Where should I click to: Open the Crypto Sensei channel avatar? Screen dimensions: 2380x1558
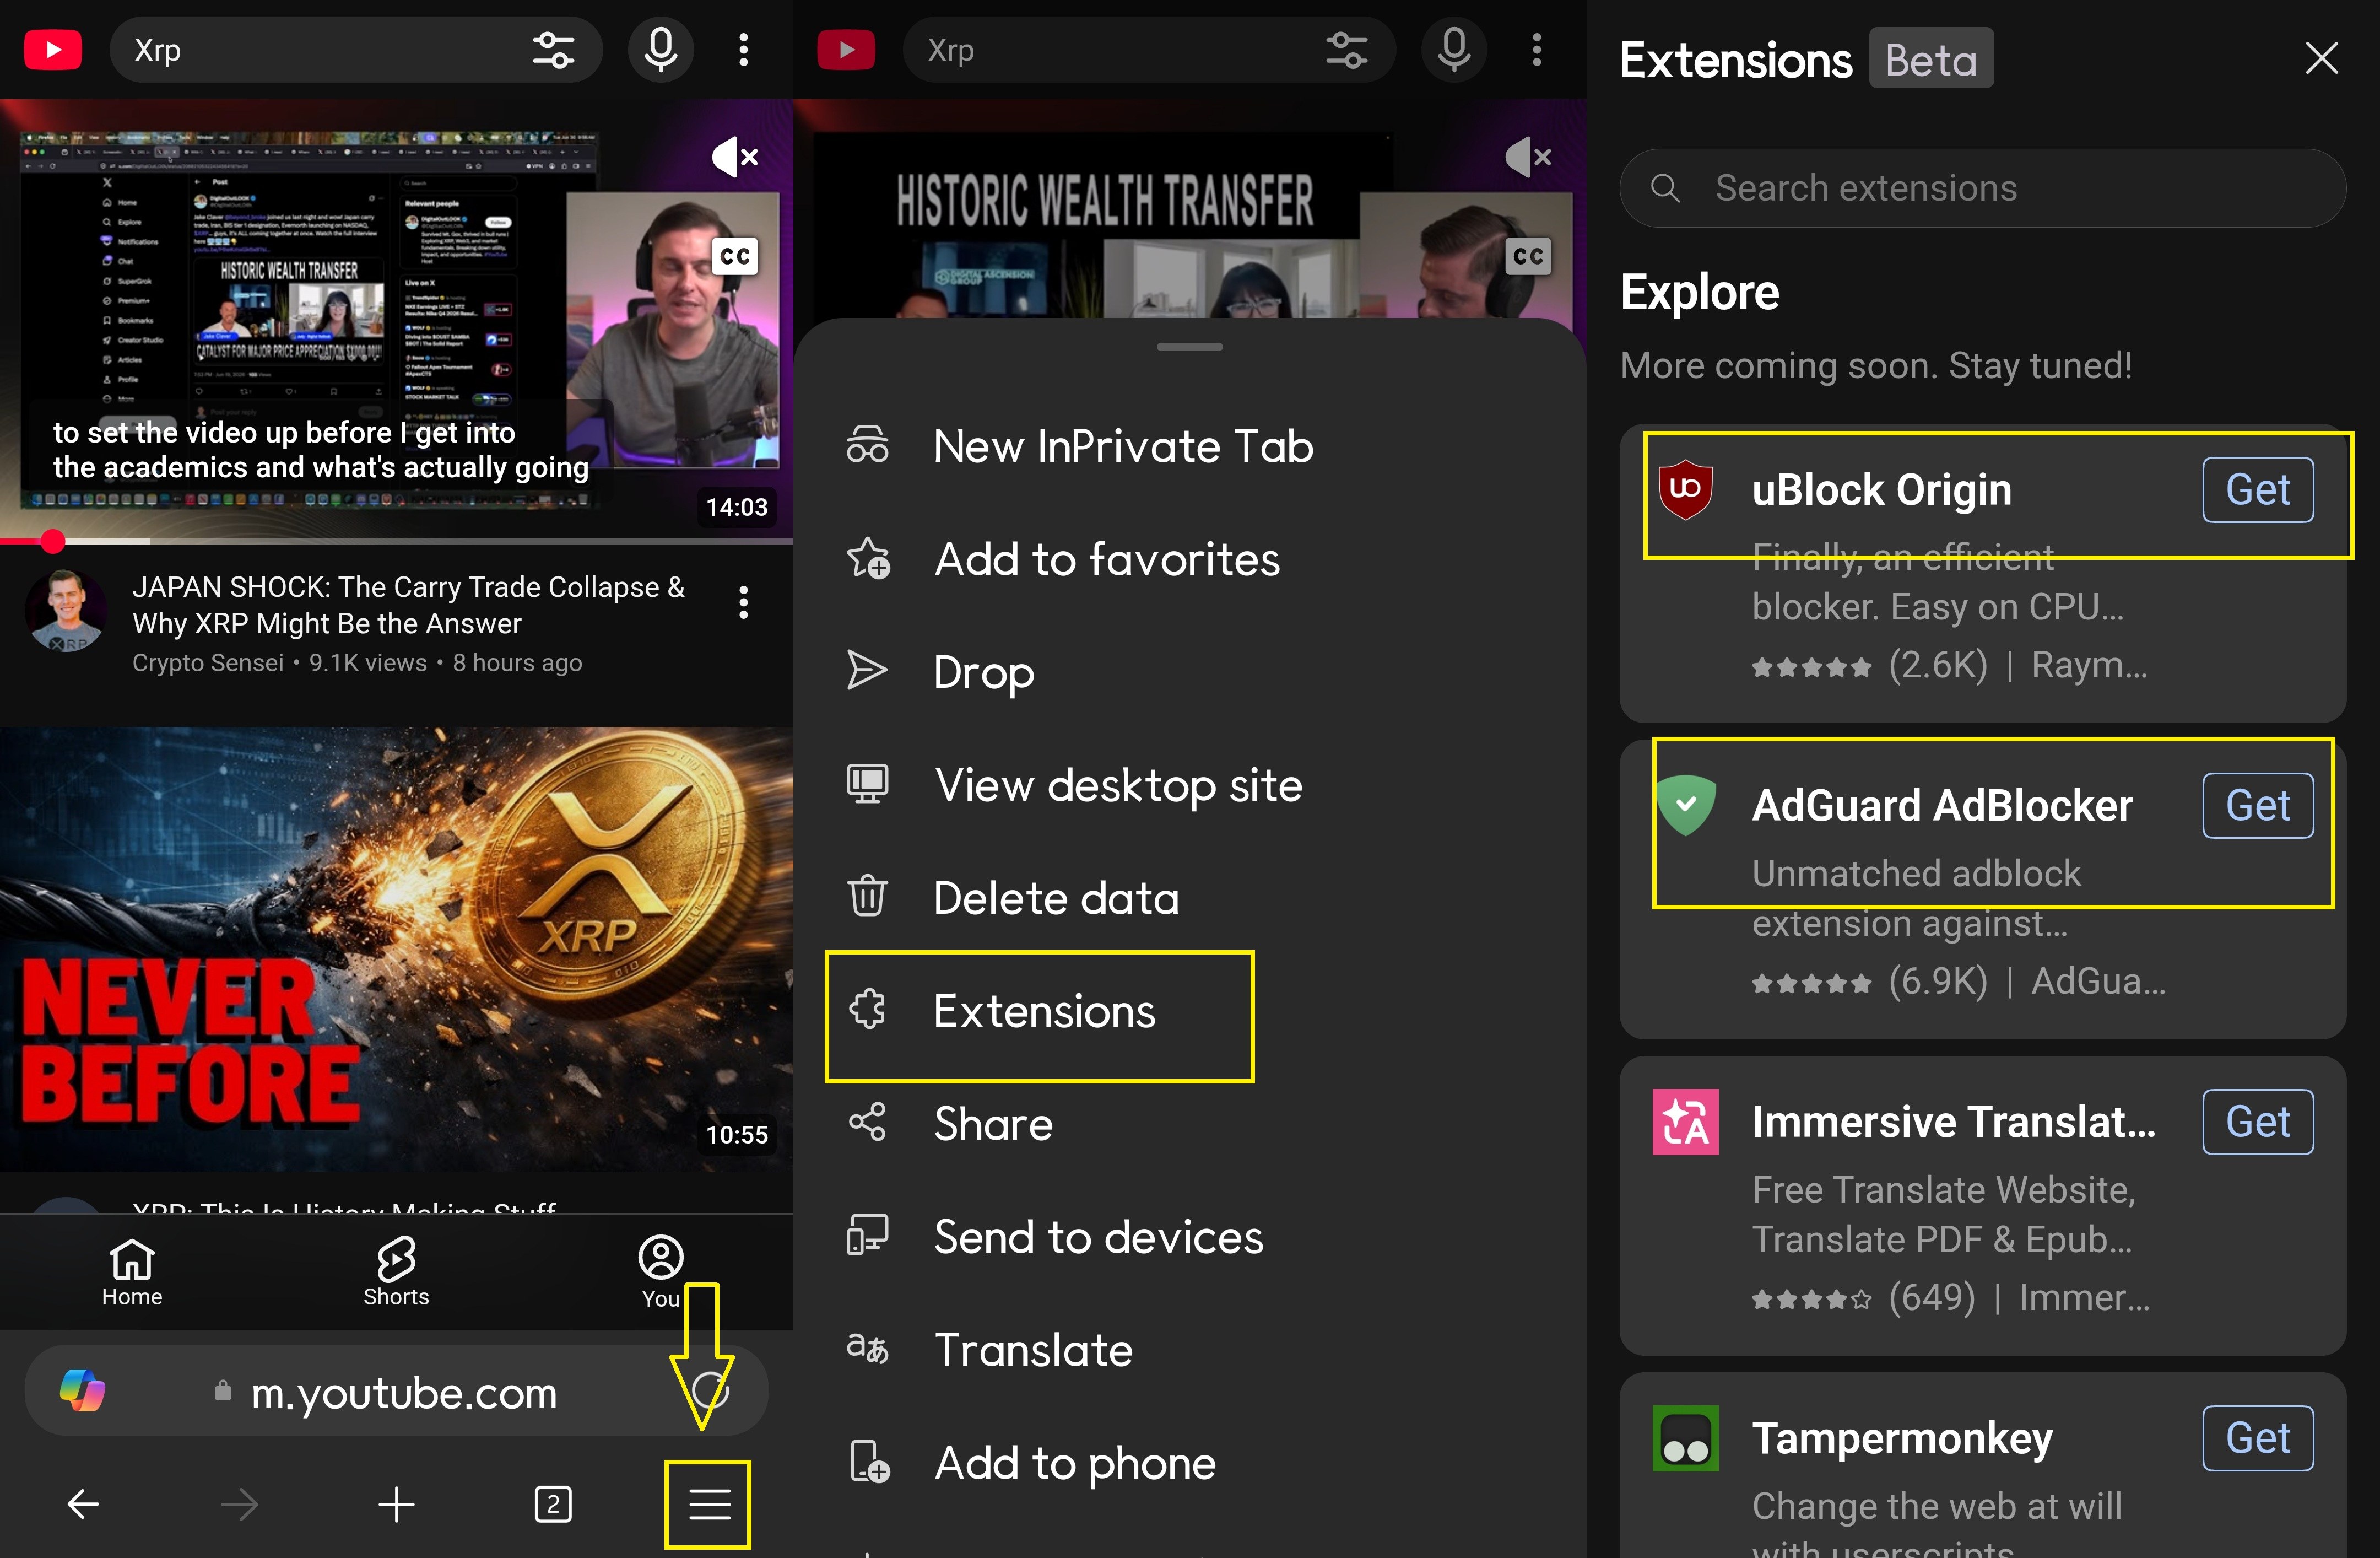(66, 611)
